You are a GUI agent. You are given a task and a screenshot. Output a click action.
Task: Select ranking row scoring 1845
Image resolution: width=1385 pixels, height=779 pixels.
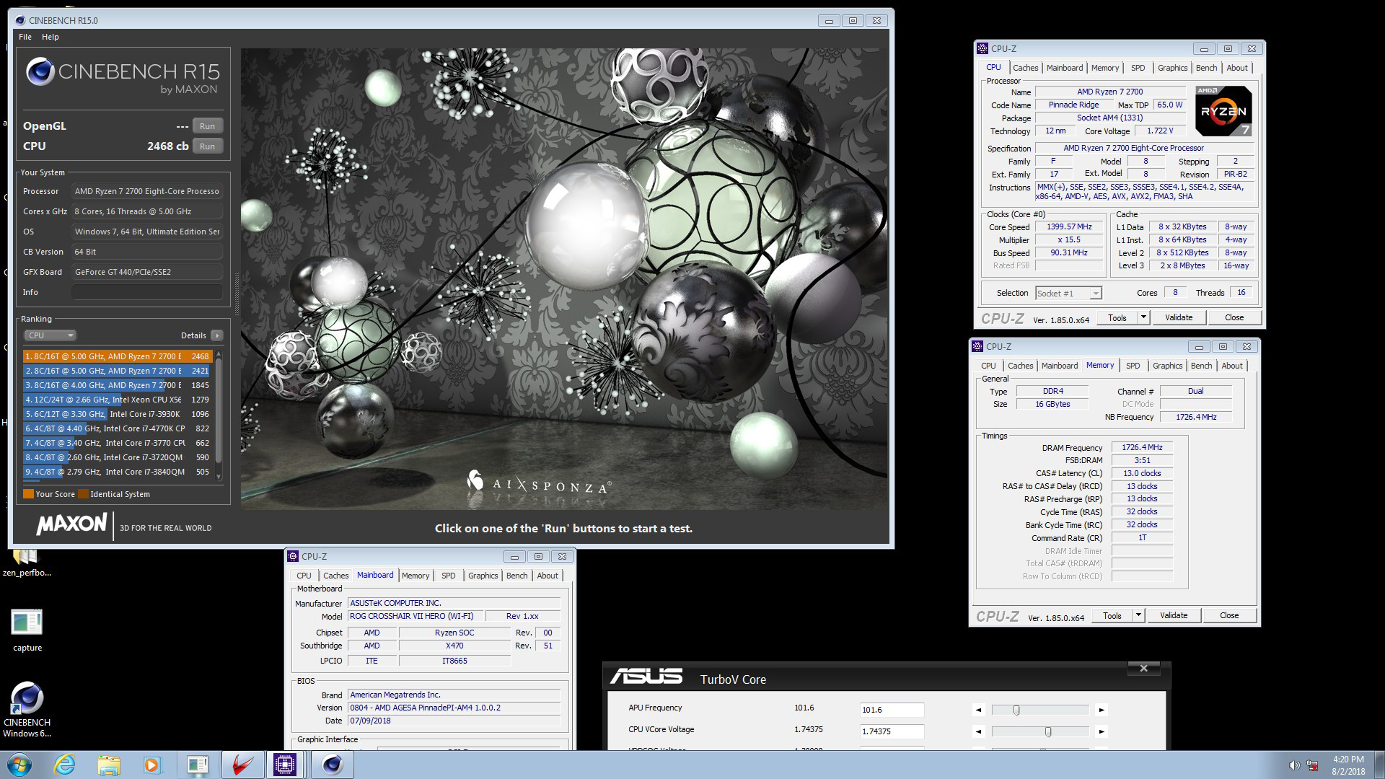[x=117, y=385]
